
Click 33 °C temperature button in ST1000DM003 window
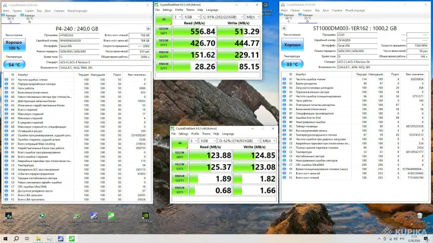[x=292, y=64]
